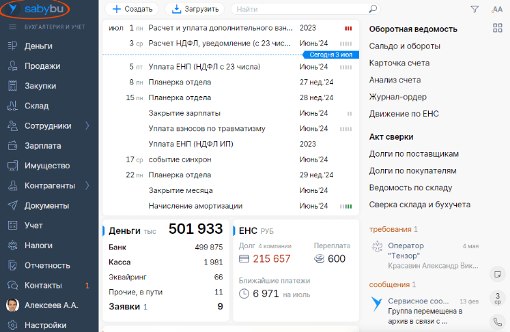510x332 pixels.
Task: Click the Эквайринг 66 row
Action: 165,277
